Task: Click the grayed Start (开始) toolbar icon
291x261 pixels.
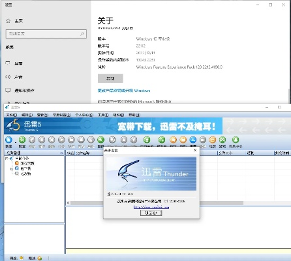Action: point(32,140)
